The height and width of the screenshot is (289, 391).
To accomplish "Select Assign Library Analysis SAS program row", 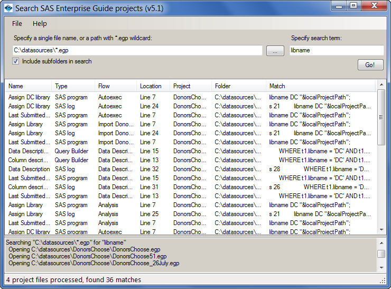I will click(x=191, y=205).
